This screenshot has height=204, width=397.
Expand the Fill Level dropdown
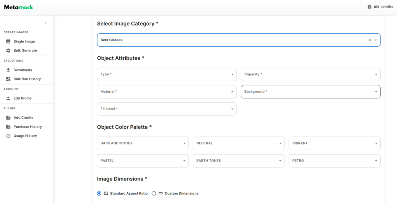pos(167,109)
